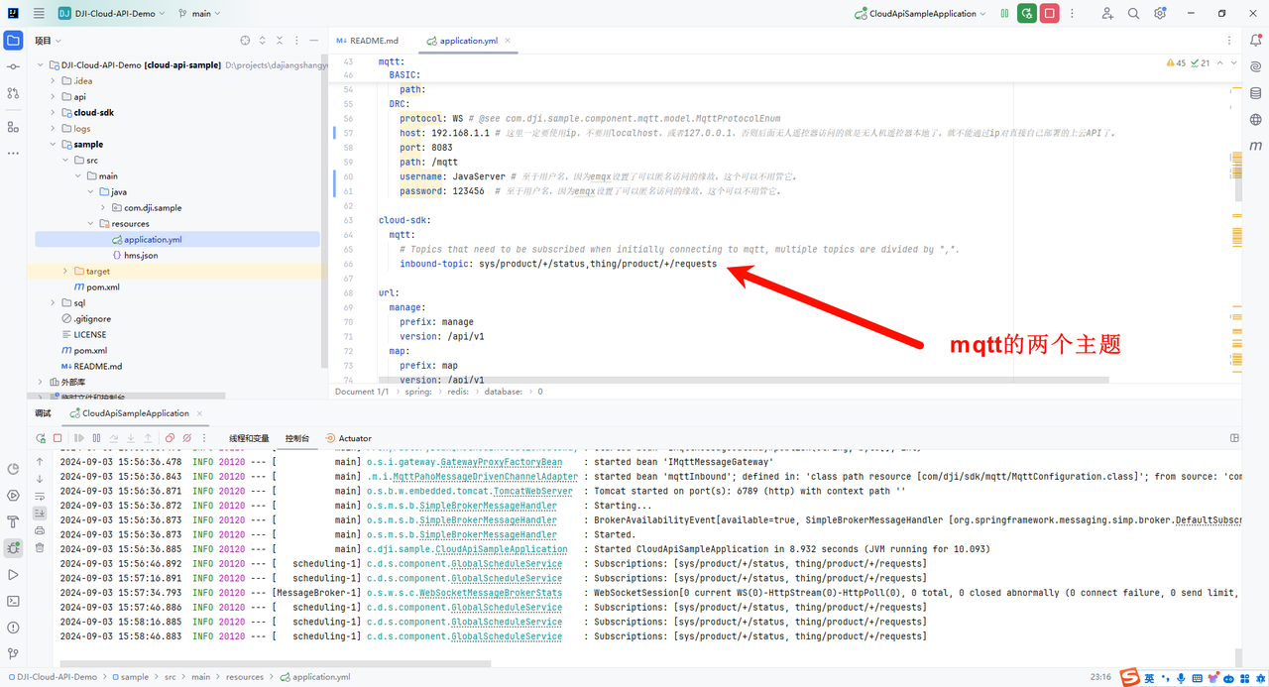The height and width of the screenshot is (687, 1269).
Task: View breakpoints in debug toolbar
Action: tap(170, 438)
